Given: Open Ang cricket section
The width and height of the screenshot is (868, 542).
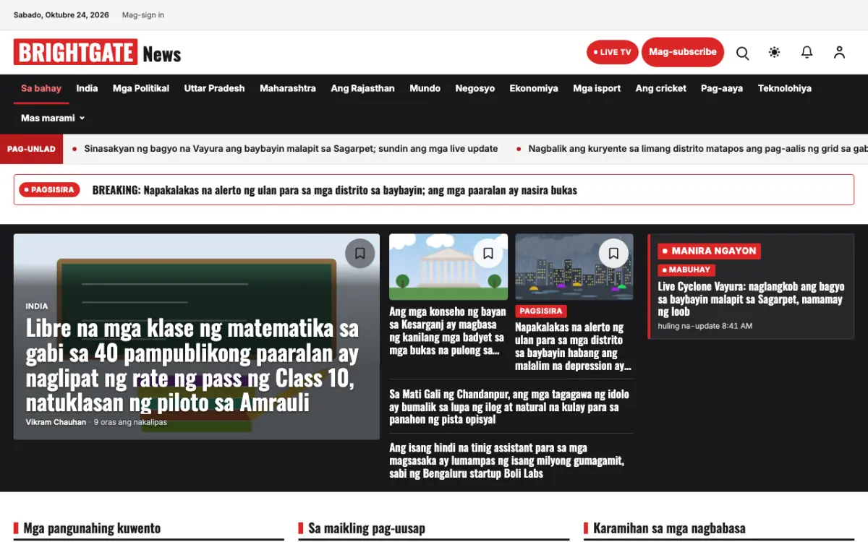Looking at the screenshot, I should [x=661, y=88].
